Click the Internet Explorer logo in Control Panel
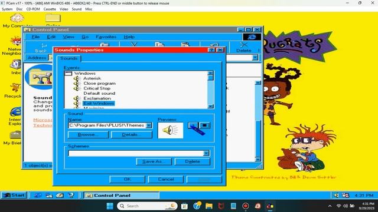The width and height of the screenshot is (378, 212). [252, 37]
